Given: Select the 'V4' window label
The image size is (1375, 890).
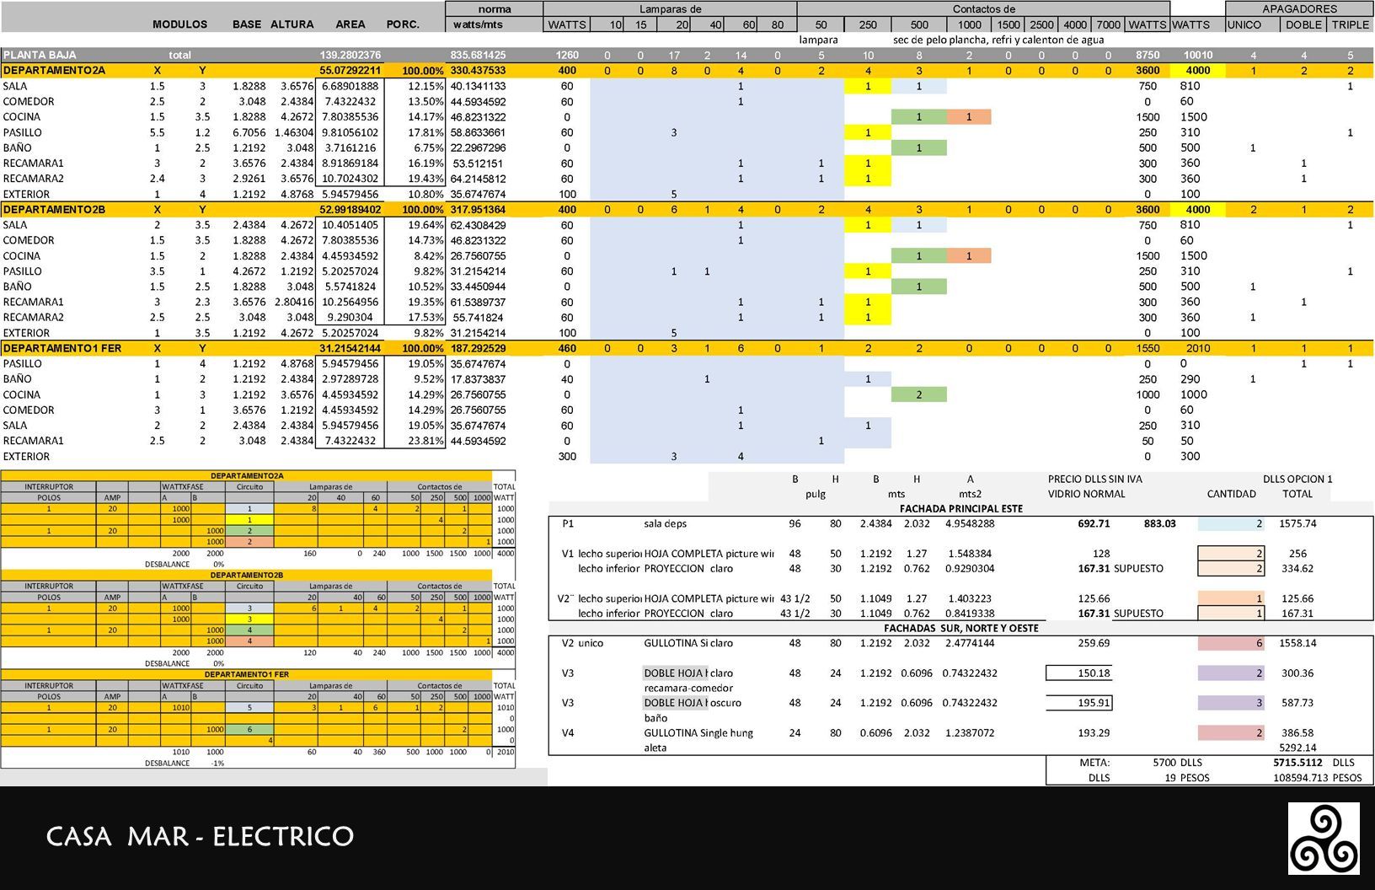Looking at the screenshot, I should (568, 732).
